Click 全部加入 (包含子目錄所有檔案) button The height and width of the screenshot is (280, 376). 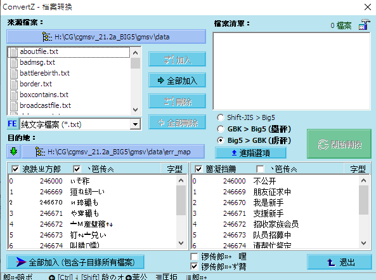pyautogui.click(x=75, y=262)
